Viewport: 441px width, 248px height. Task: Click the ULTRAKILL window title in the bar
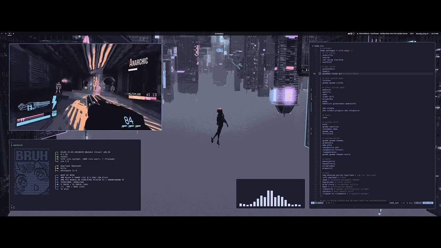tap(219, 33)
